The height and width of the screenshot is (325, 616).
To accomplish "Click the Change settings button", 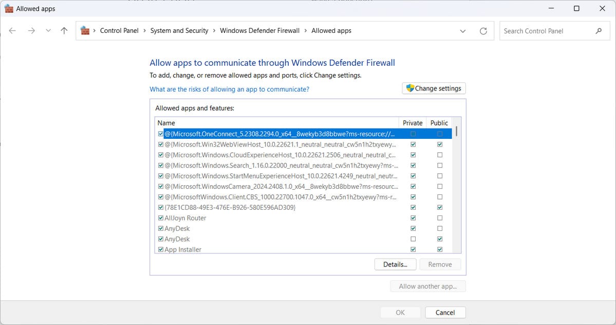I will (x=434, y=88).
